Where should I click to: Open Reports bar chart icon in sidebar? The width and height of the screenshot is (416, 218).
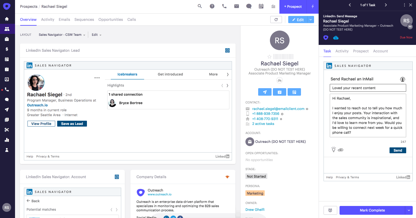(x=7, y=140)
